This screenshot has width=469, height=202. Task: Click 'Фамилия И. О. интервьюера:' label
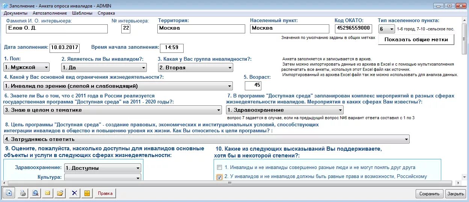pos(39,20)
